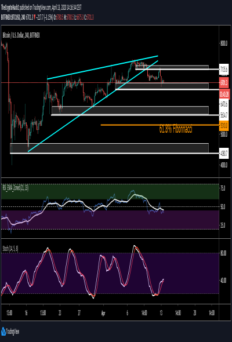Click the RSI 25.0 axis value
232x342 pixels.
click(x=223, y=225)
